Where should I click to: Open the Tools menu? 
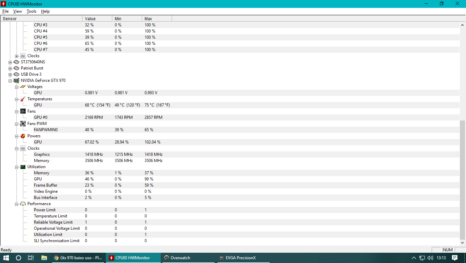click(x=32, y=11)
